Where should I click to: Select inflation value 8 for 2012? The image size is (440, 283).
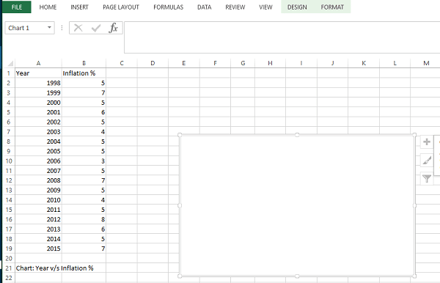(84, 219)
